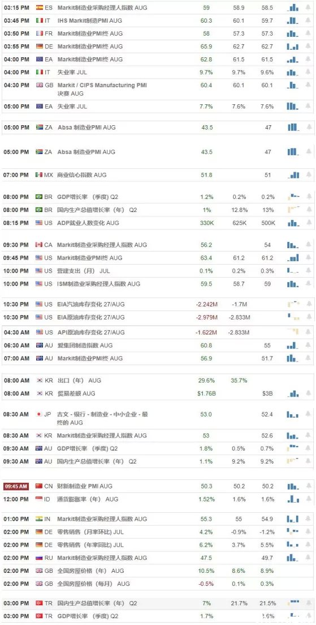
Task: Enable bell for EIA汽油库存变化 27/AUG
Action: (x=309, y=304)
